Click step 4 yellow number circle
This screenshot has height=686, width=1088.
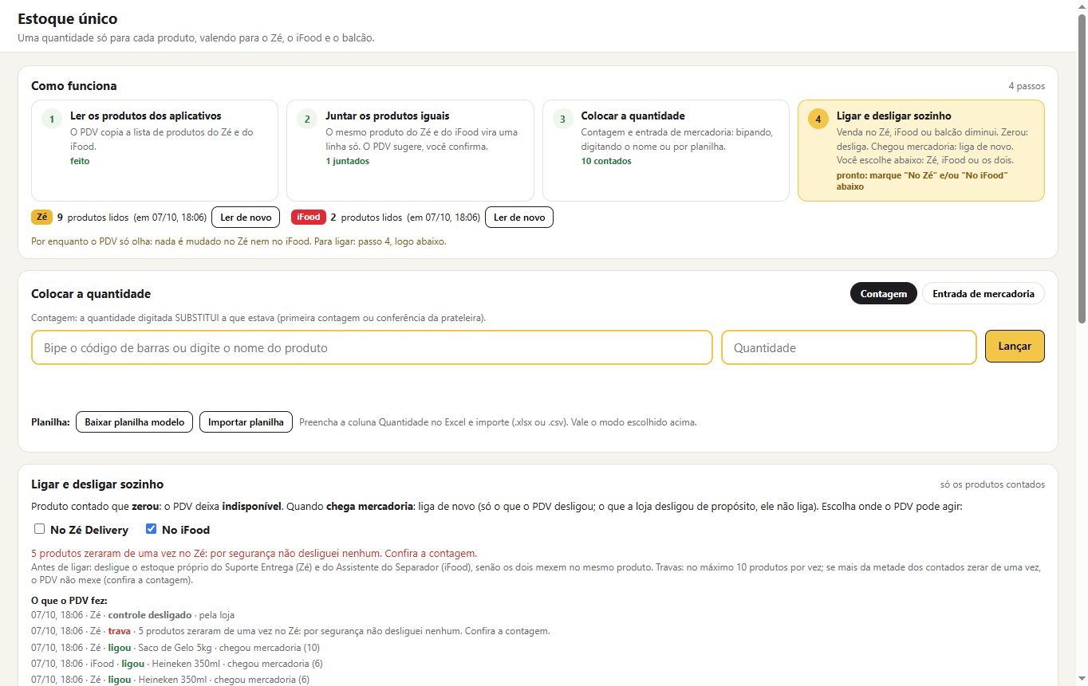(818, 120)
